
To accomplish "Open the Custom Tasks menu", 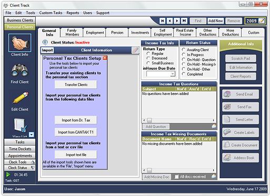I will coord(51,13).
